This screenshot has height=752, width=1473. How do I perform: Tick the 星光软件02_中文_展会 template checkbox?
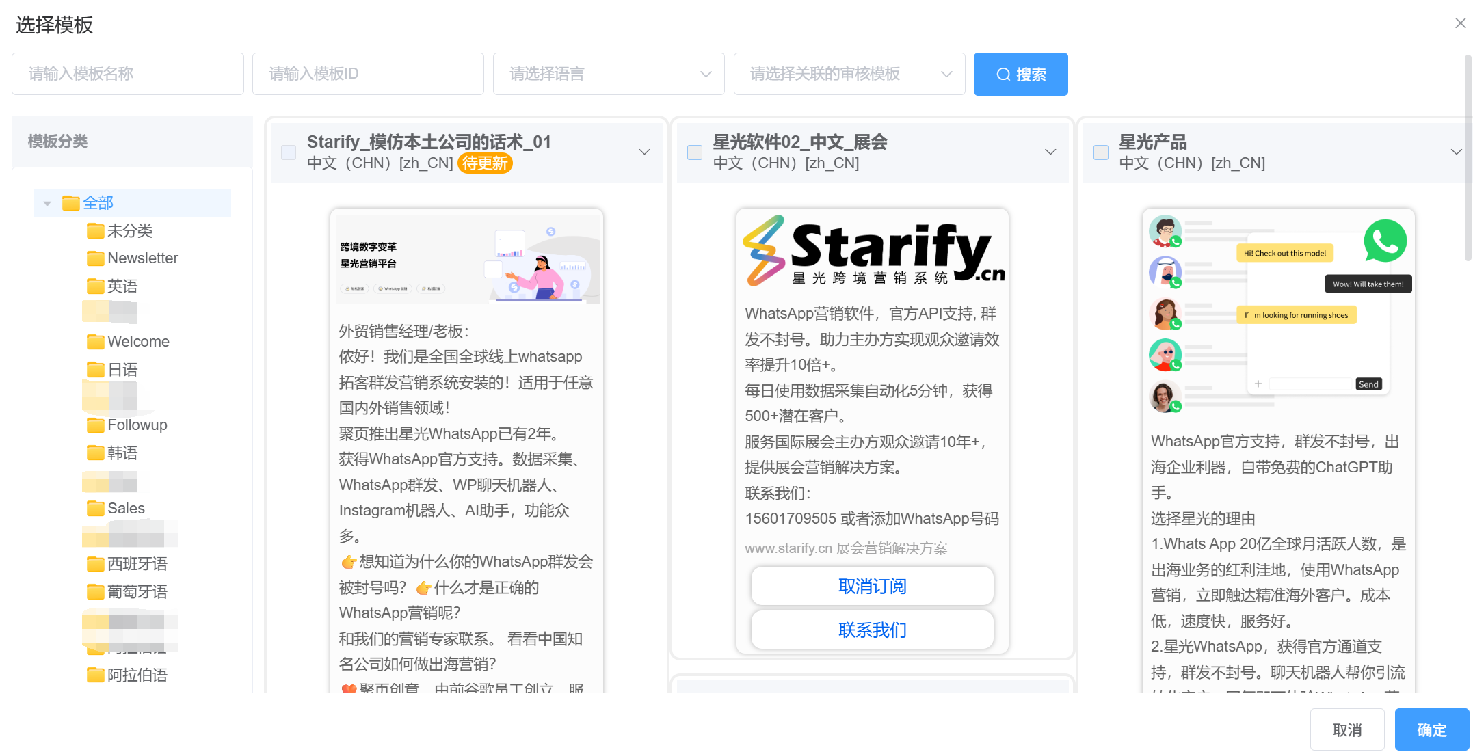coord(695,152)
